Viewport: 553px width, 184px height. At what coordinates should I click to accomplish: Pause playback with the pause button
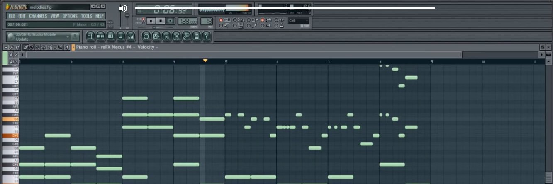pyautogui.click(x=151, y=21)
